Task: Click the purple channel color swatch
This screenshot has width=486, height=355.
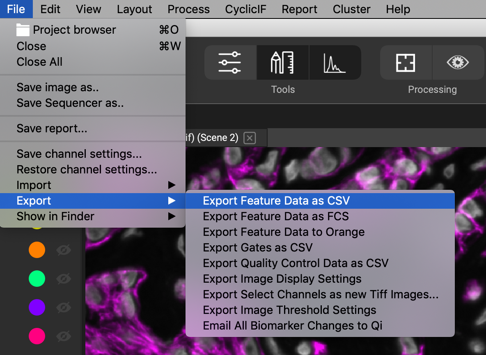Action: click(x=37, y=307)
